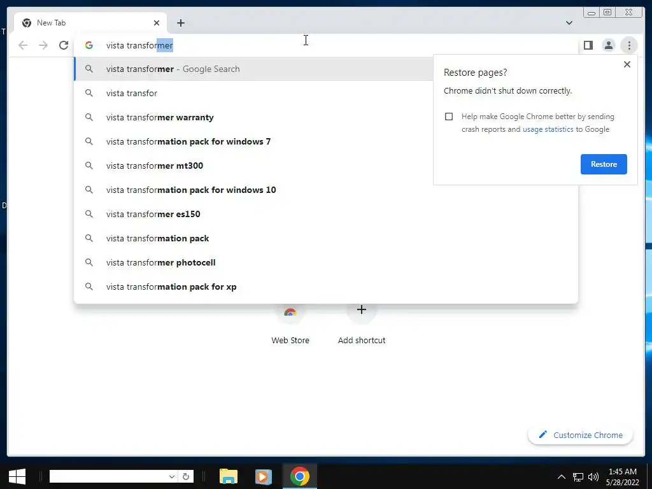Choose 'vista transformer es150' suggestion

coord(326,214)
